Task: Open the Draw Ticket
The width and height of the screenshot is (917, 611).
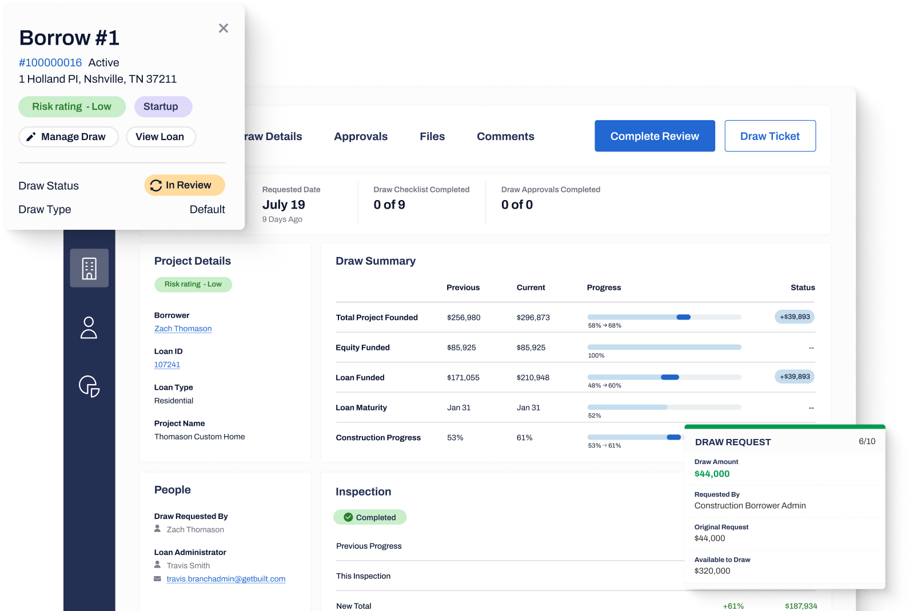Action: (x=770, y=136)
